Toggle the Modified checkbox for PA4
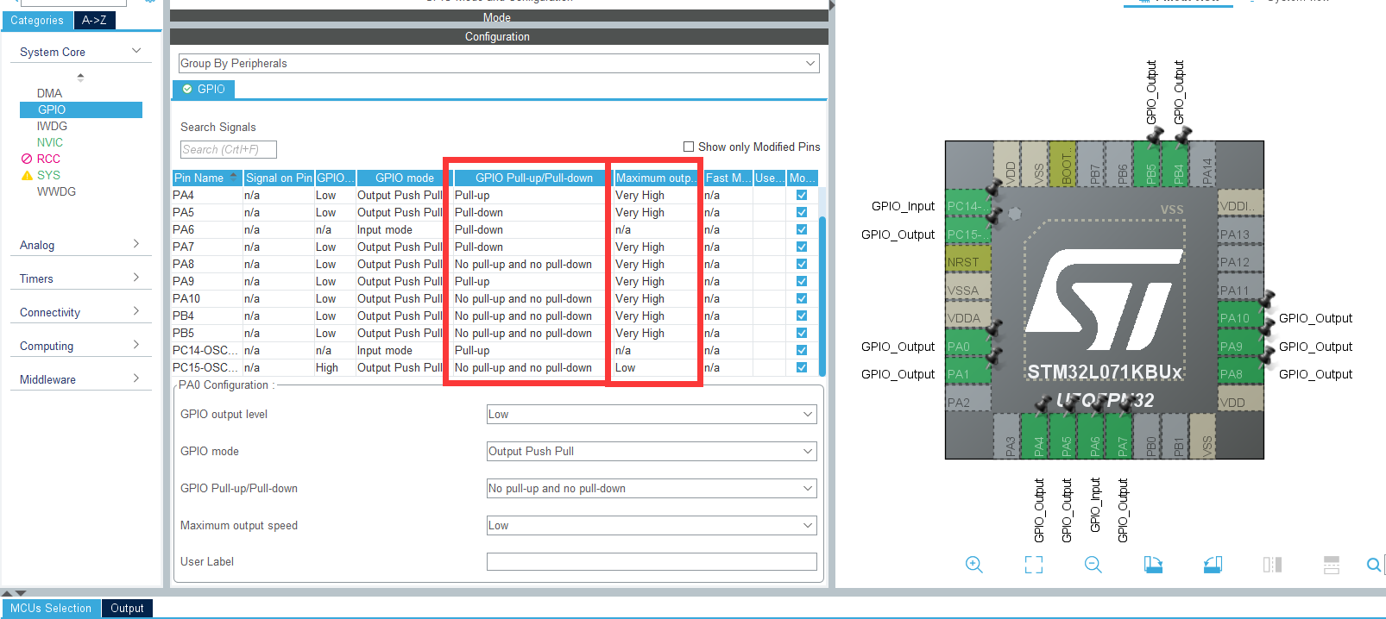Screen dimensions: 1386x619 pos(802,195)
